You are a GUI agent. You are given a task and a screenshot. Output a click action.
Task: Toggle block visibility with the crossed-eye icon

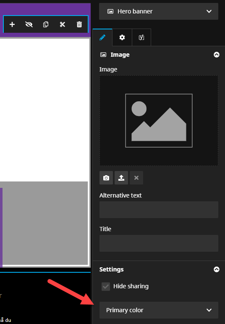pos(29,24)
